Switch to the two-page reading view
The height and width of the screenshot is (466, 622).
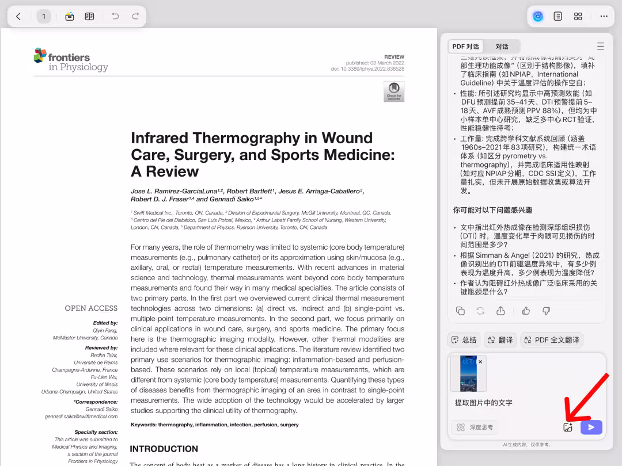tap(90, 16)
